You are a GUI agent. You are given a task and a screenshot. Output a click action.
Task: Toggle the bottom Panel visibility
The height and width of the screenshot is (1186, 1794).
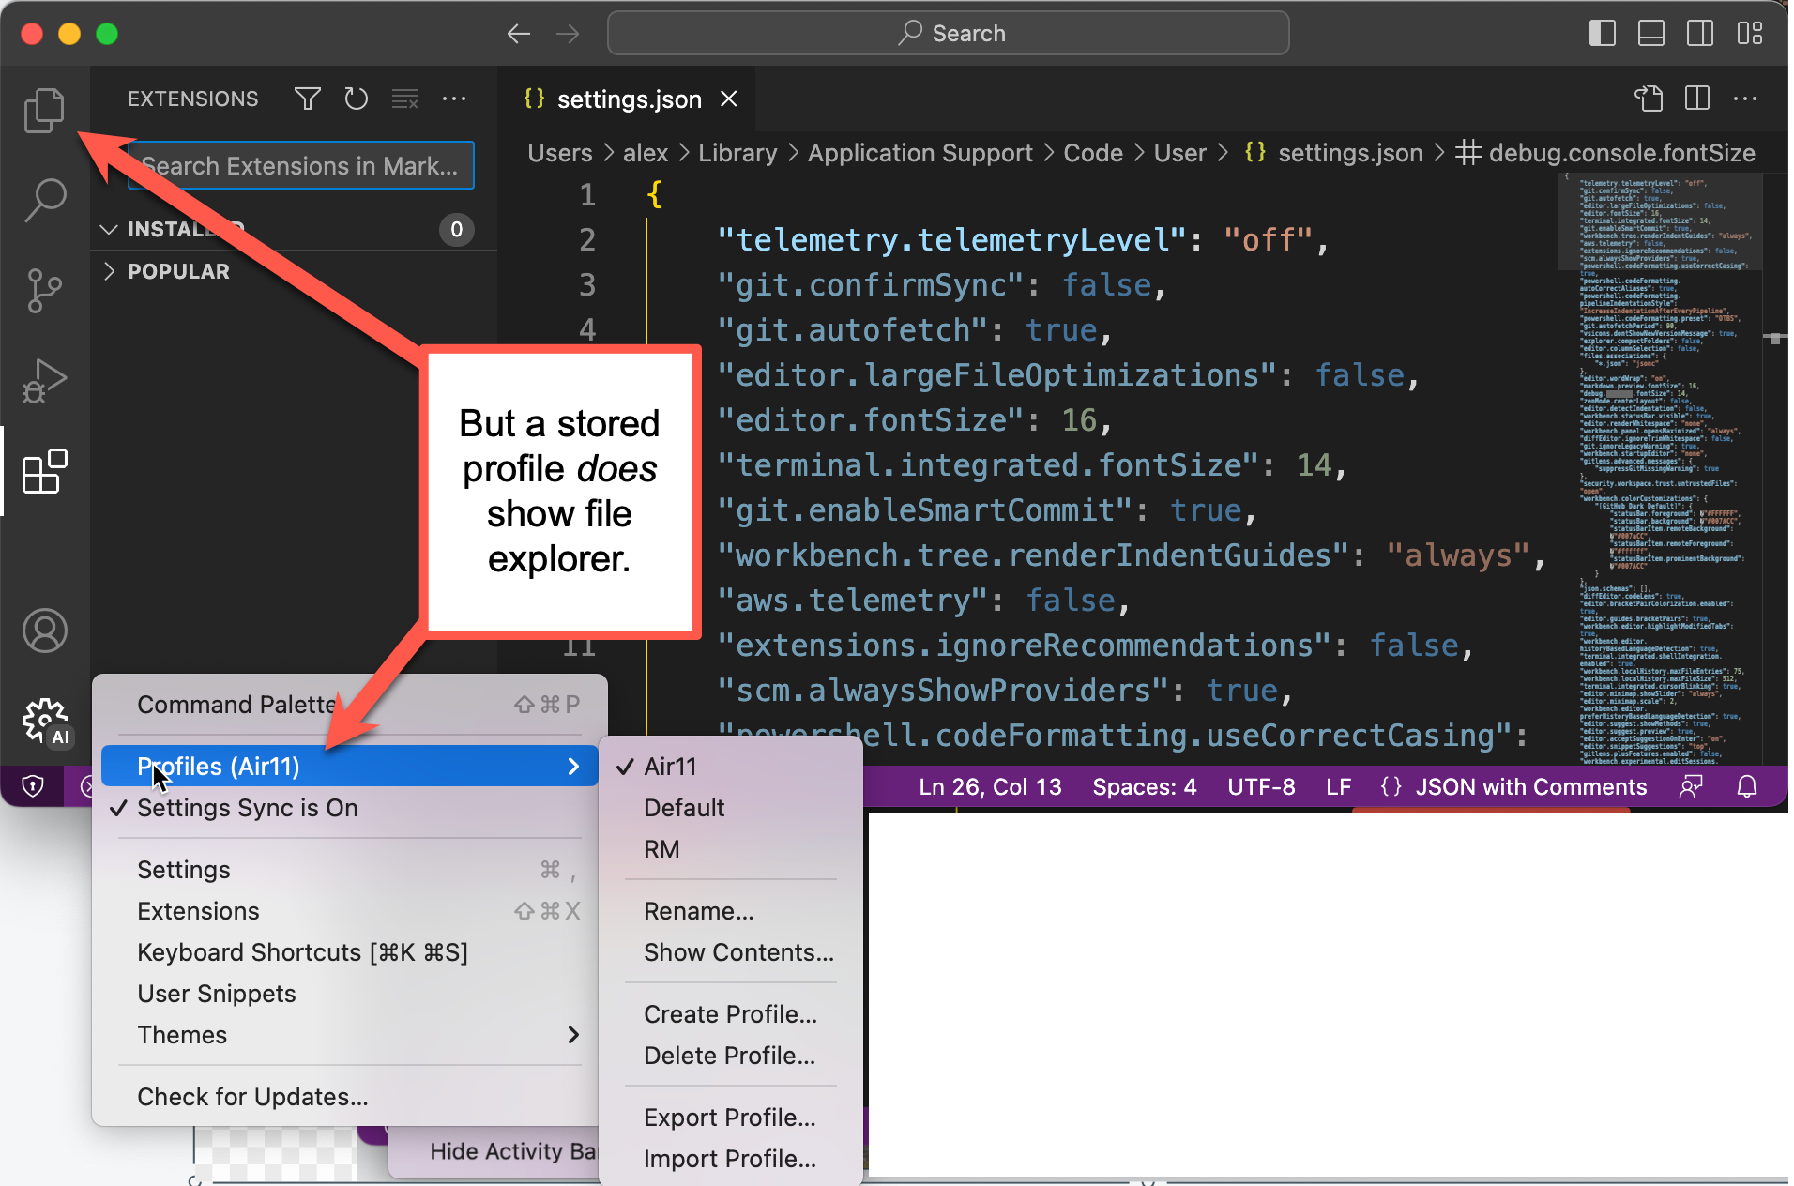pyautogui.click(x=1650, y=33)
